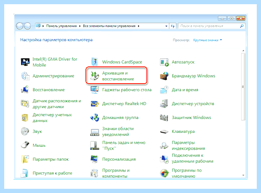Go forward with the Forward arrow button

27,26
